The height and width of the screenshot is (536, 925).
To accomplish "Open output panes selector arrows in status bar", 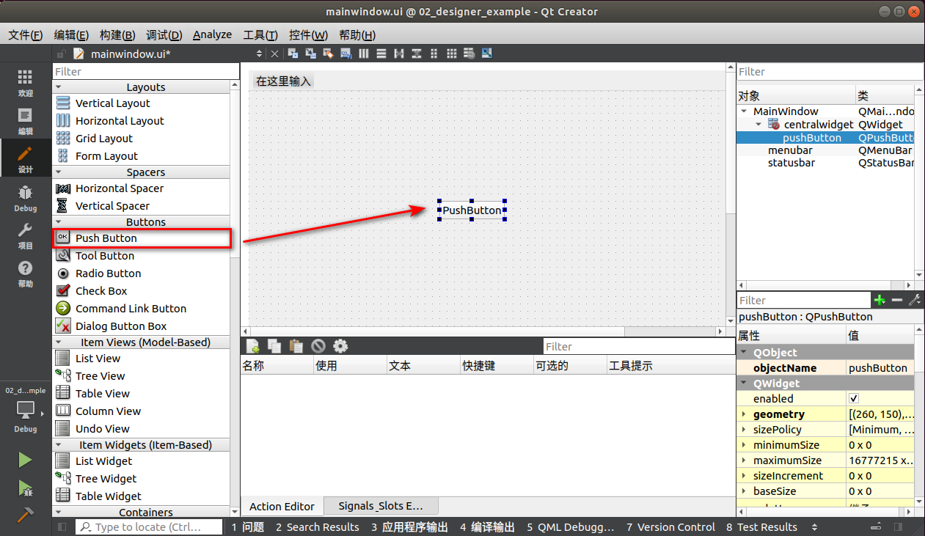I will click(x=814, y=526).
